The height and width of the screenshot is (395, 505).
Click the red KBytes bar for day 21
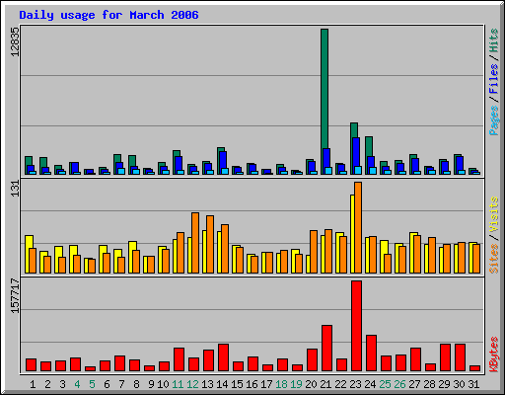click(326, 349)
